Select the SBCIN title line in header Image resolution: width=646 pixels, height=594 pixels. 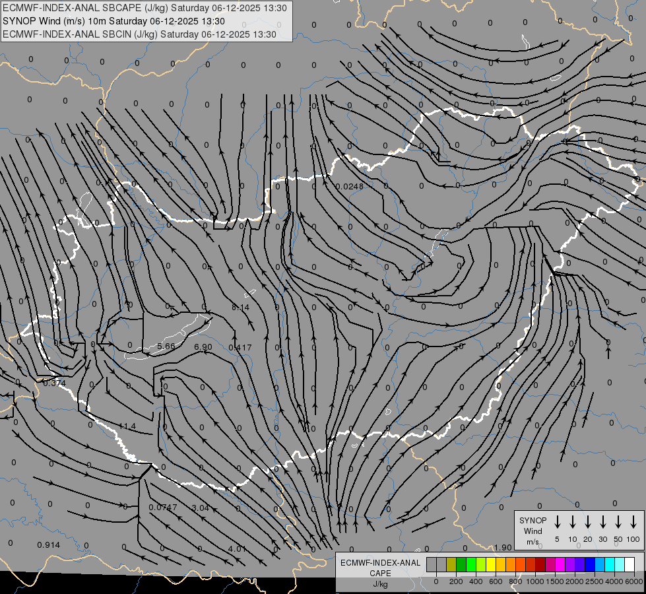point(139,34)
